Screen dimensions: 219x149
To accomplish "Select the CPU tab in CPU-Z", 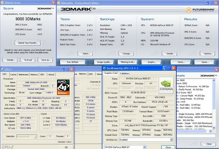I will [4, 74].
